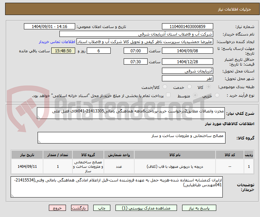
Task: Click the resize handle of goods group box
Action: (x=40, y=142)
